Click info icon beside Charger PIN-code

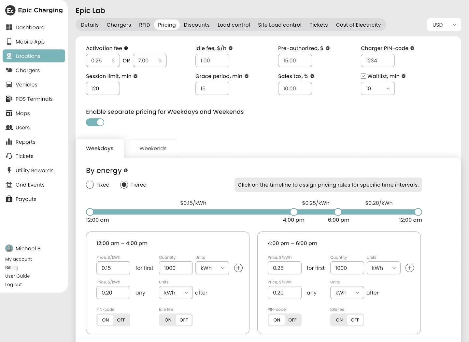click(x=412, y=48)
